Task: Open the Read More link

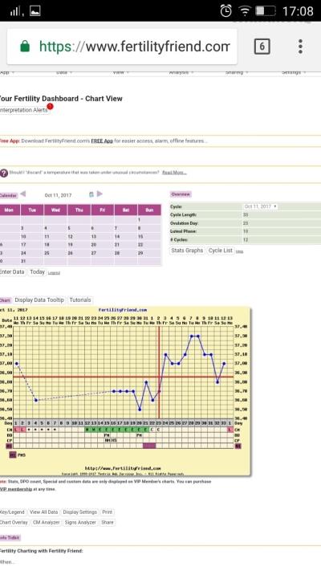Action: click(x=174, y=173)
